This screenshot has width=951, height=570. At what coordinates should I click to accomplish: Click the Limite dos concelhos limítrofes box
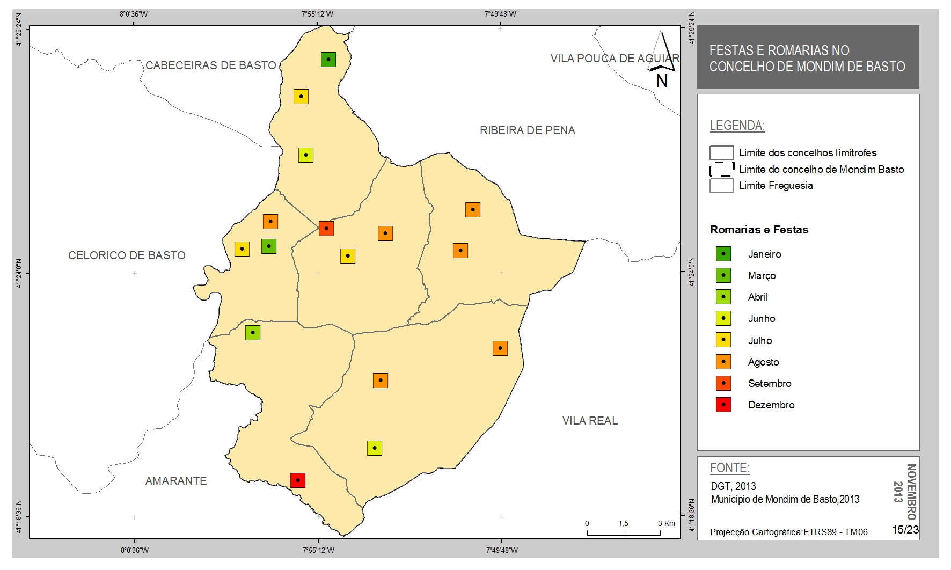[722, 152]
